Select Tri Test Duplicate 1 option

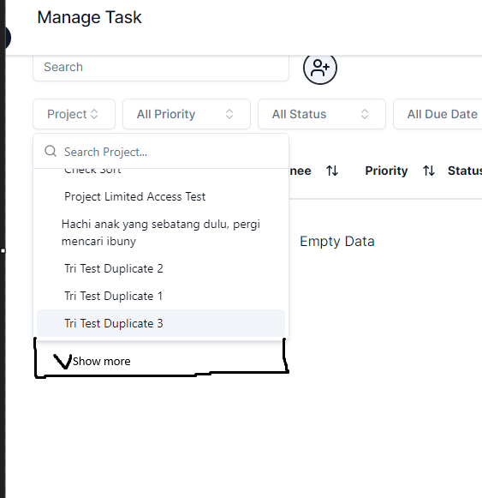click(x=161, y=296)
